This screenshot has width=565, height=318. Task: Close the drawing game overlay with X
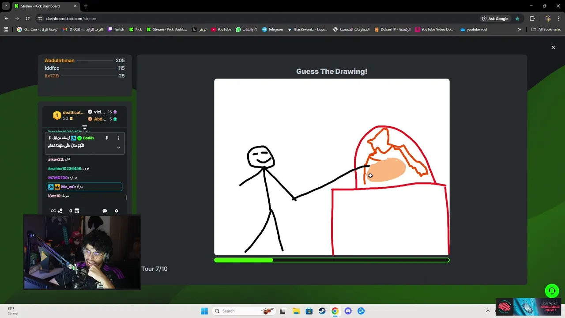pyautogui.click(x=553, y=47)
